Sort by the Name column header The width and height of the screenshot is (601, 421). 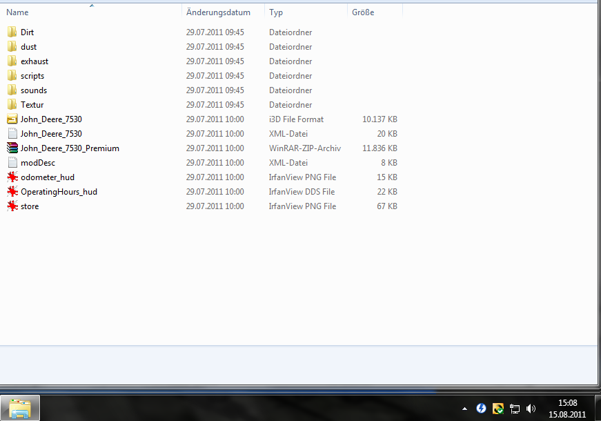click(91, 12)
